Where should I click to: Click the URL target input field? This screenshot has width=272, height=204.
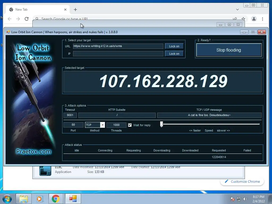pyautogui.click(x=118, y=46)
